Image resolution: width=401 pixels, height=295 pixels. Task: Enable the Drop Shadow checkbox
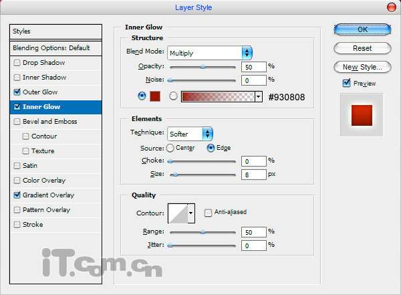click(17, 63)
